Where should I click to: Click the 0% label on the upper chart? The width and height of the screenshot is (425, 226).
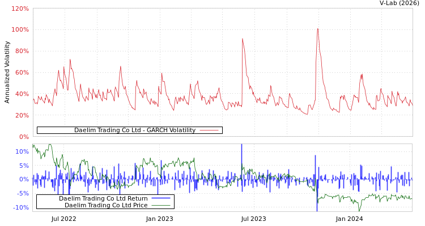(x=23, y=137)
